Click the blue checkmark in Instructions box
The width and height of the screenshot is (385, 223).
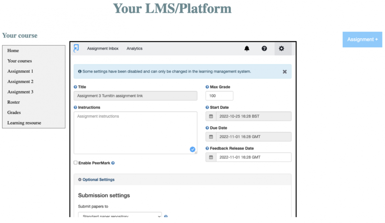point(192,149)
